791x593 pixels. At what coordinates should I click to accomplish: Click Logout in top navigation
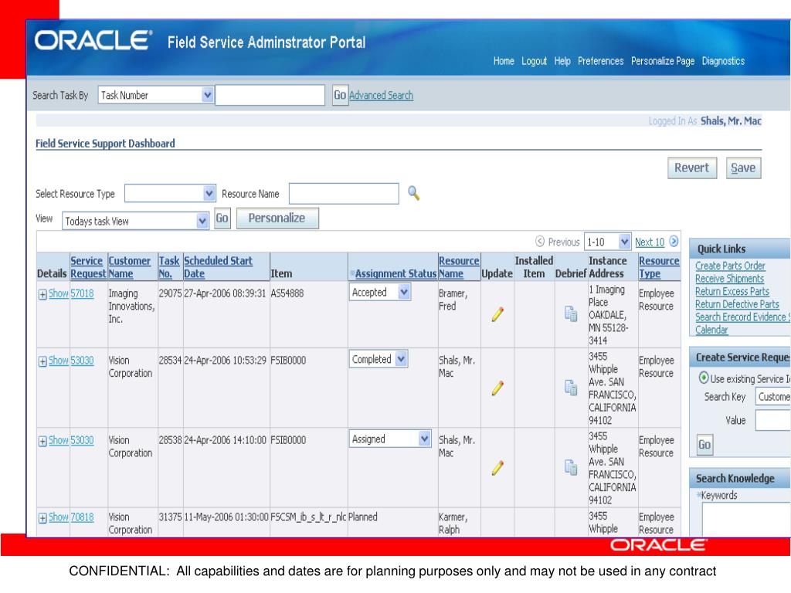pyautogui.click(x=534, y=61)
